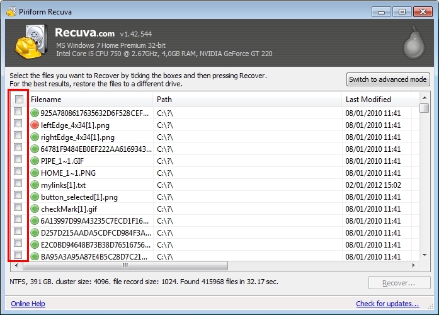Screen dimensions: 439x315
Task: Tick checkbox for D257D215AADA5CDFCD984F3A file
Action: click(x=18, y=231)
